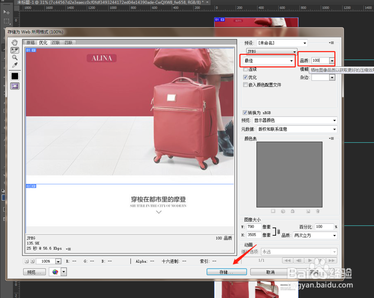Select the Slice Select tool

(x=15, y=50)
